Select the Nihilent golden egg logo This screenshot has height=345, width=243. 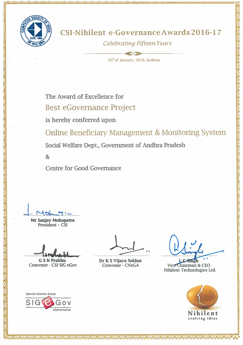[202, 297]
